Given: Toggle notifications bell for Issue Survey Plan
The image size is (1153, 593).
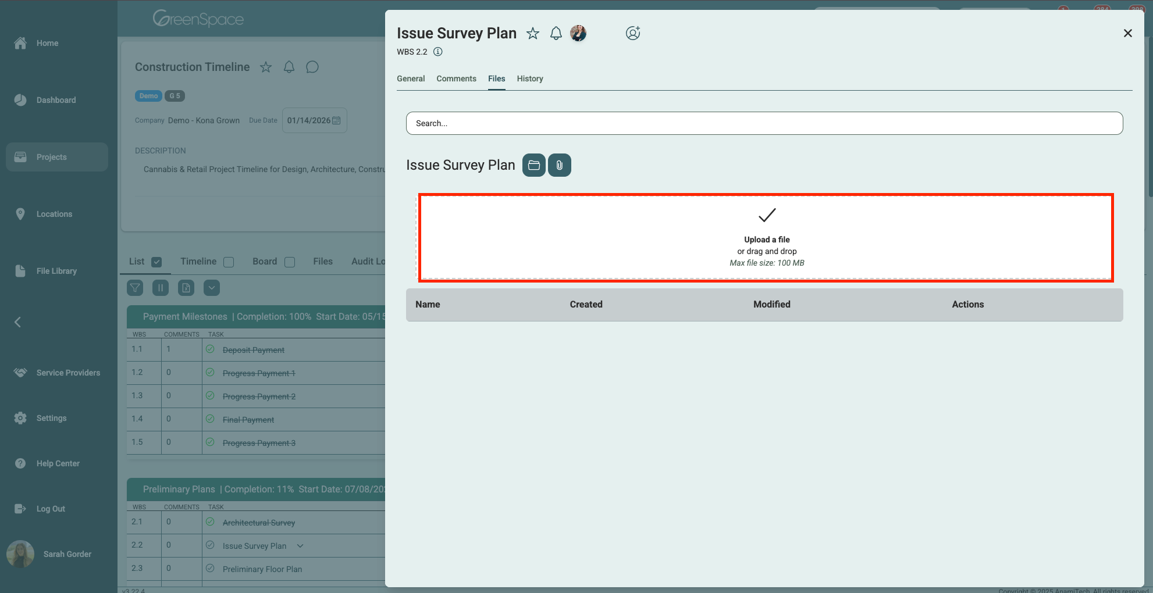Looking at the screenshot, I should (x=556, y=34).
